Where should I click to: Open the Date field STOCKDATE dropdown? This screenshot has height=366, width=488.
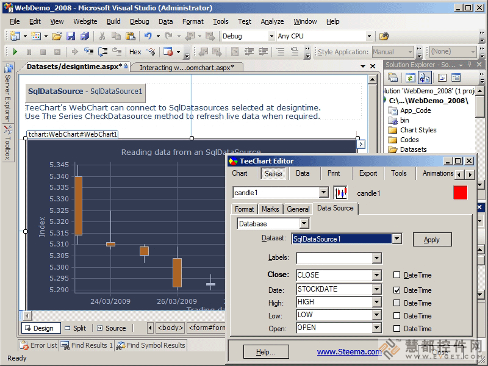pos(376,289)
